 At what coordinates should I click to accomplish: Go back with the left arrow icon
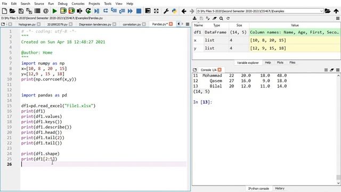pos(184,11)
